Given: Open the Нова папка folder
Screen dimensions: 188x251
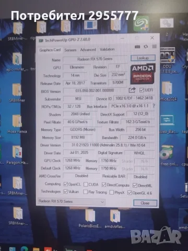Looking at the screenshot, I should pyautogui.click(x=17, y=124).
